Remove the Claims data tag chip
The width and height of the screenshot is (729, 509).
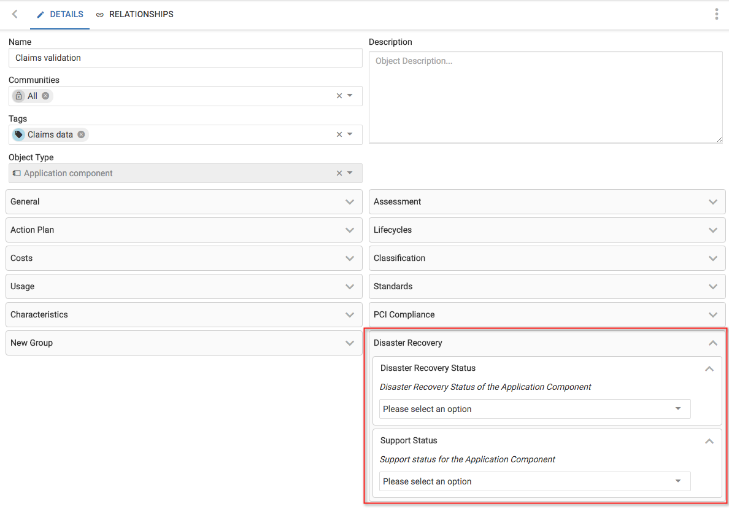pyautogui.click(x=81, y=134)
